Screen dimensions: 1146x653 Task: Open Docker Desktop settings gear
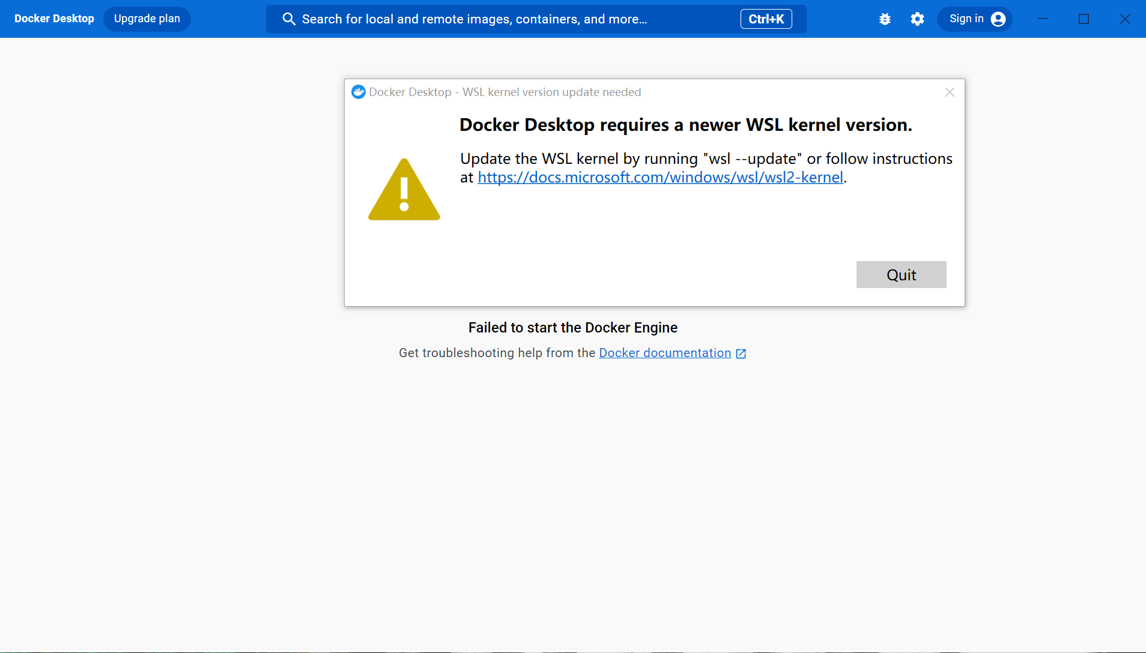tap(917, 19)
